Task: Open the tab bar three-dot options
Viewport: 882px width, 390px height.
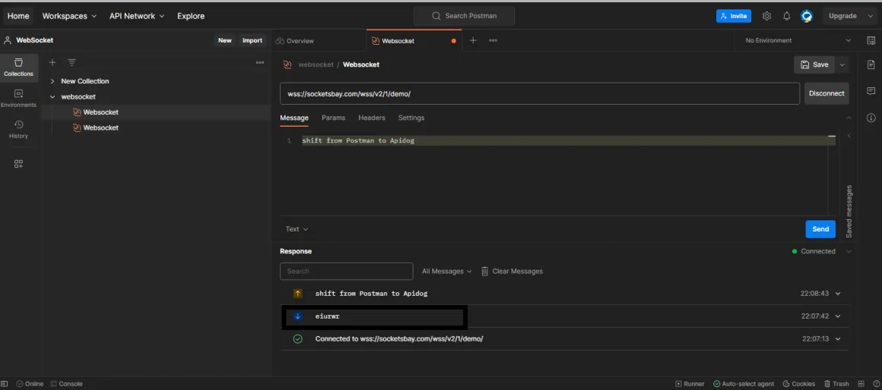Action: [493, 40]
